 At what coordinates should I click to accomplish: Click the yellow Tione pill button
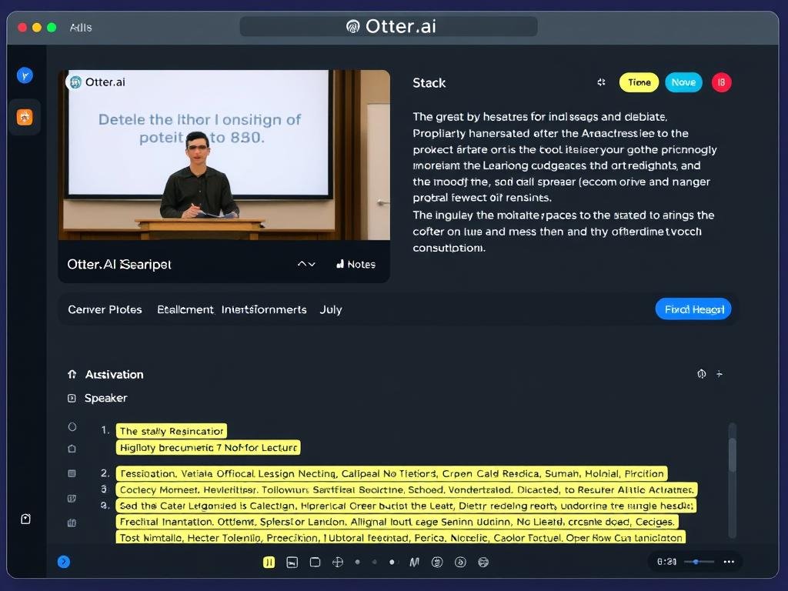point(639,82)
